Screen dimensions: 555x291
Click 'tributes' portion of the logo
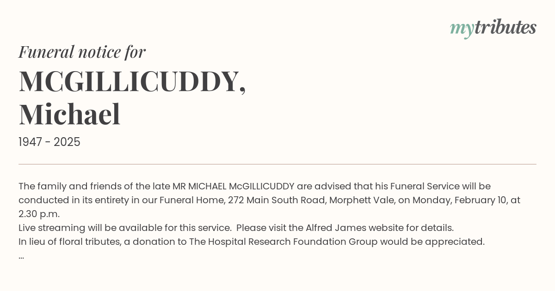tap(506, 28)
